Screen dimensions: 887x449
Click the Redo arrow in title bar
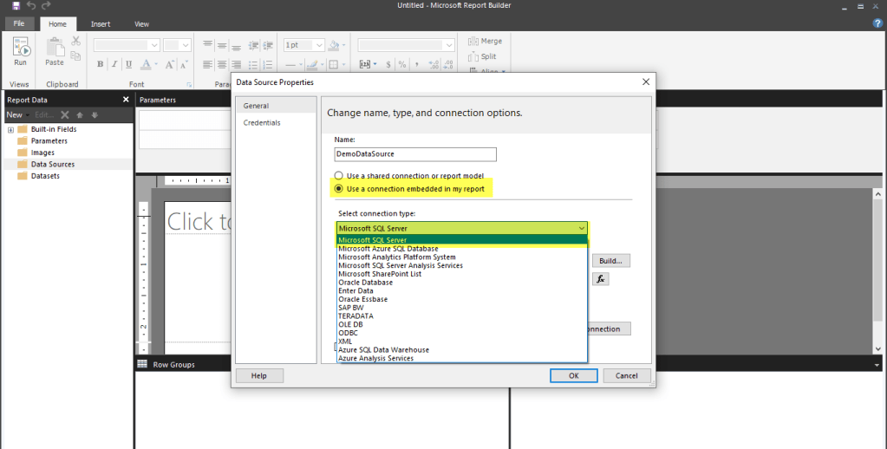(x=46, y=6)
